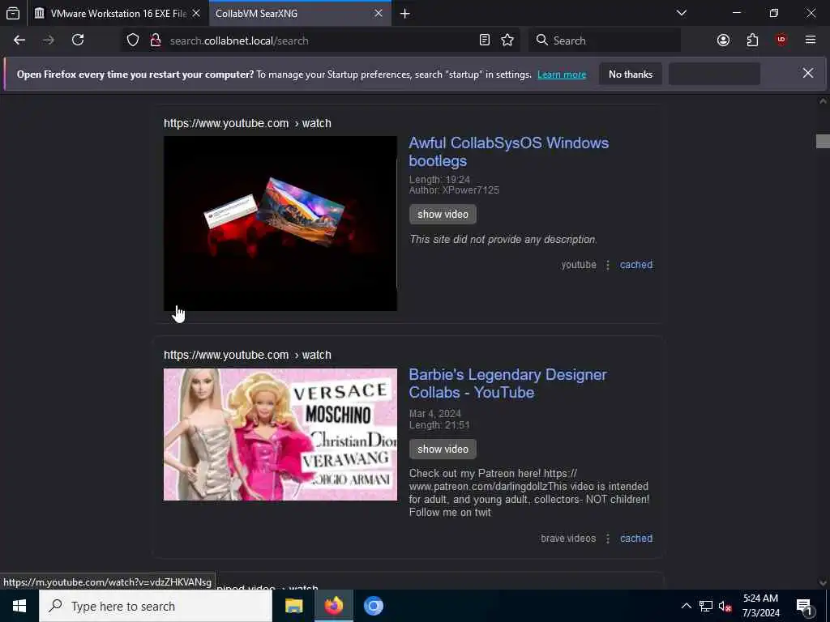The height and width of the screenshot is (622, 830).
Task: Open the blue circular browser taskbar icon
Action: click(373, 606)
